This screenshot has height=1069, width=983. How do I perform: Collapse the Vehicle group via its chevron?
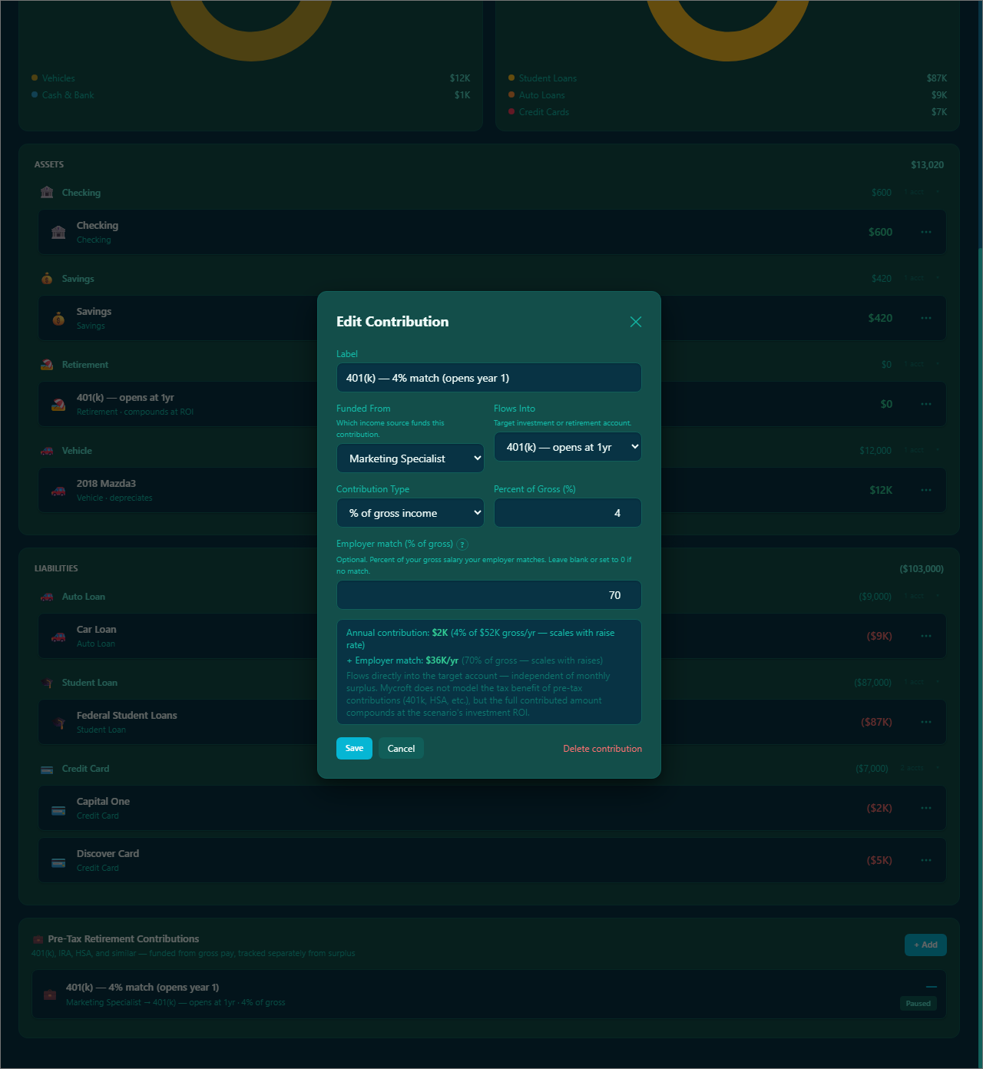pos(938,450)
